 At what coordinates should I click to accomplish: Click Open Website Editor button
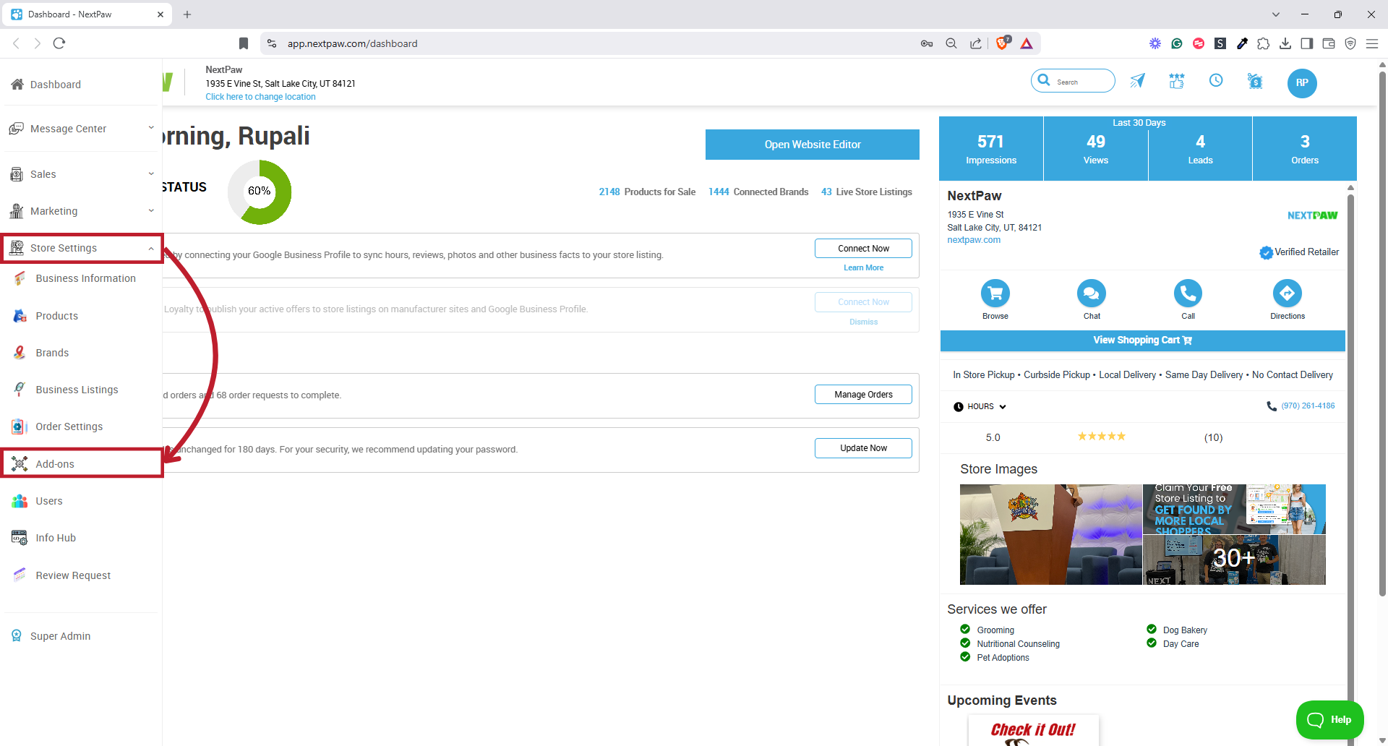(x=813, y=145)
